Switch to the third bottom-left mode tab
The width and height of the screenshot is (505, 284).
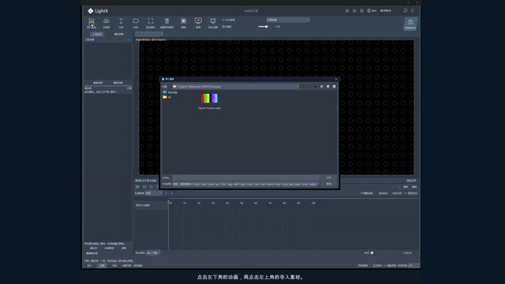click(114, 265)
